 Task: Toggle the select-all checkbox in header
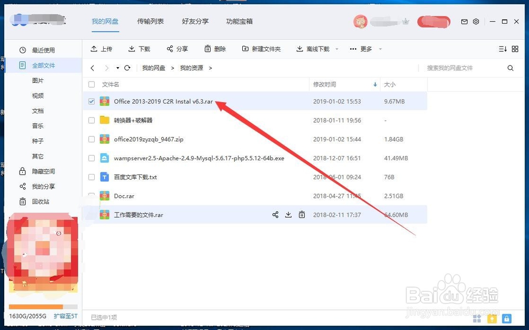(x=92, y=85)
